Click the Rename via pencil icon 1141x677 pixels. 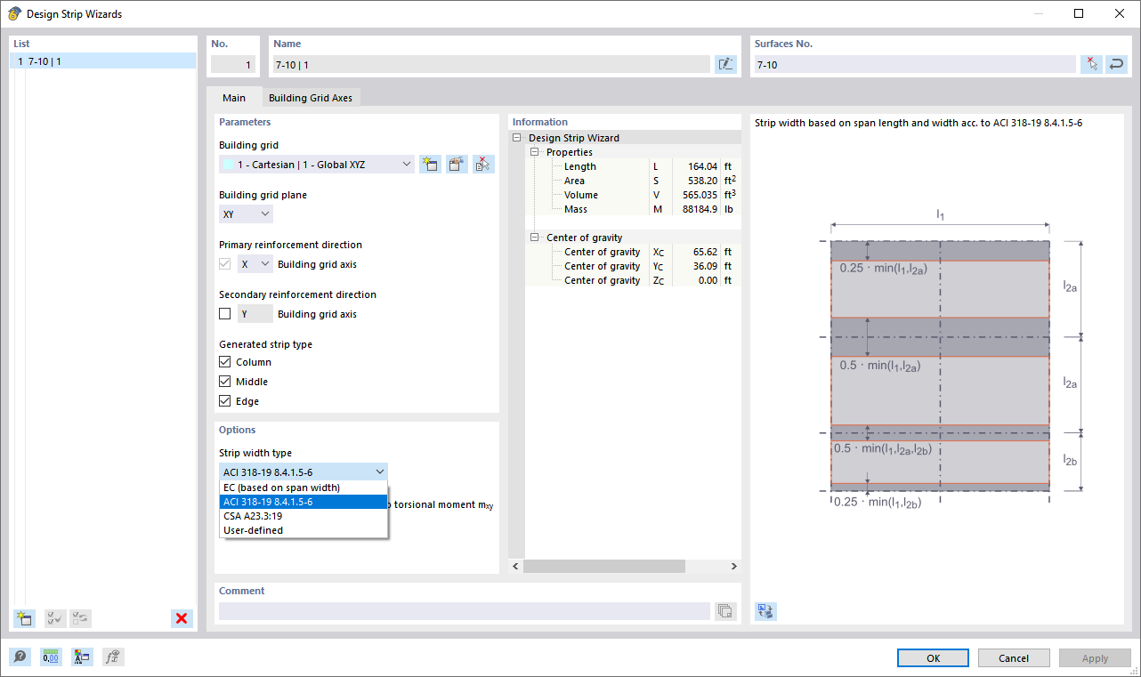tap(725, 63)
